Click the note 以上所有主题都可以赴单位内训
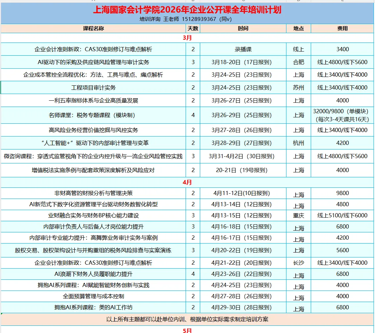375x333 pixels. point(187,319)
